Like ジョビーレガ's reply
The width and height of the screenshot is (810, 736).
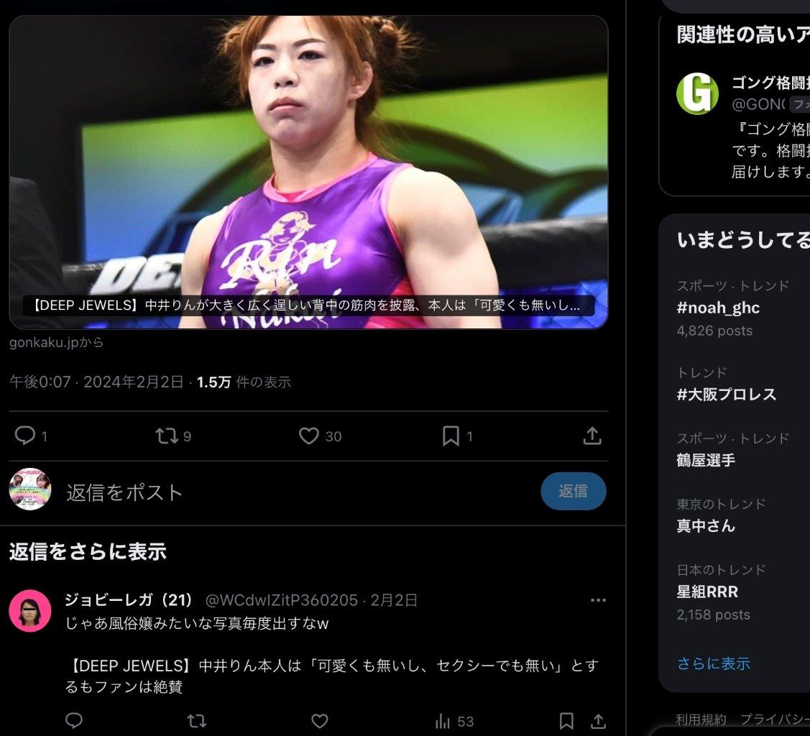320,720
